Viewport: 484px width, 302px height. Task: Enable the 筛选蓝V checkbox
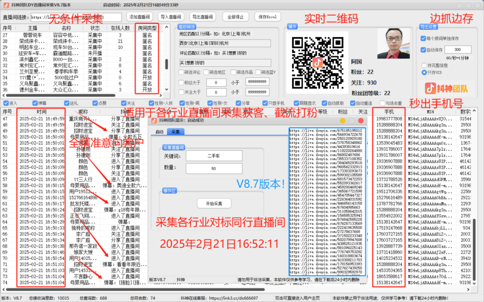click(258, 72)
